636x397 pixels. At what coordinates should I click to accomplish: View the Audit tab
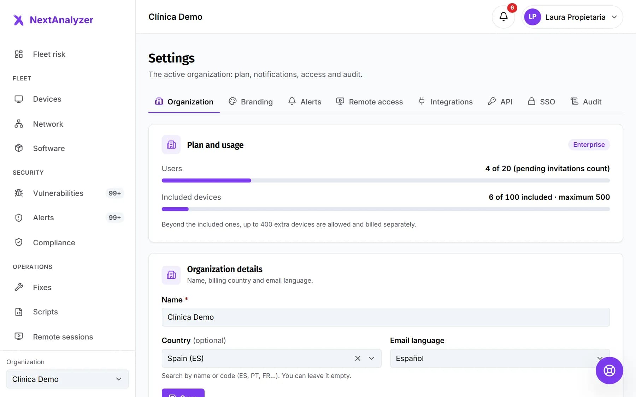click(x=586, y=102)
